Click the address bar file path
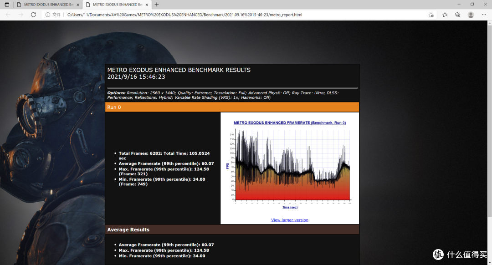The image size is (492, 265). click(x=185, y=15)
